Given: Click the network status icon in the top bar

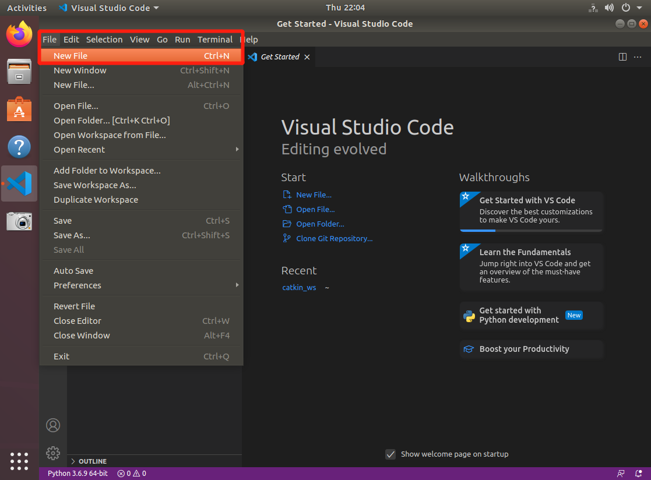Looking at the screenshot, I should tap(593, 8).
